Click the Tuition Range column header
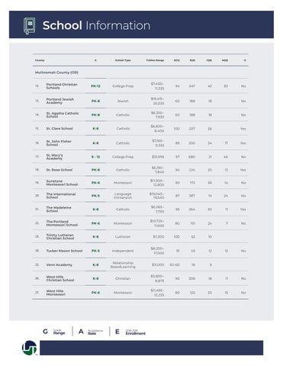The height and width of the screenshot is (367, 283). 155,60
